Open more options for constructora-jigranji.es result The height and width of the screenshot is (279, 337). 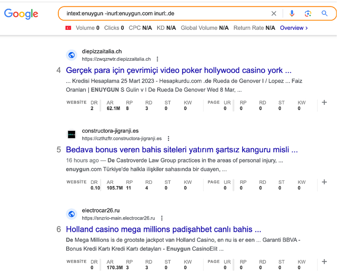168,138
